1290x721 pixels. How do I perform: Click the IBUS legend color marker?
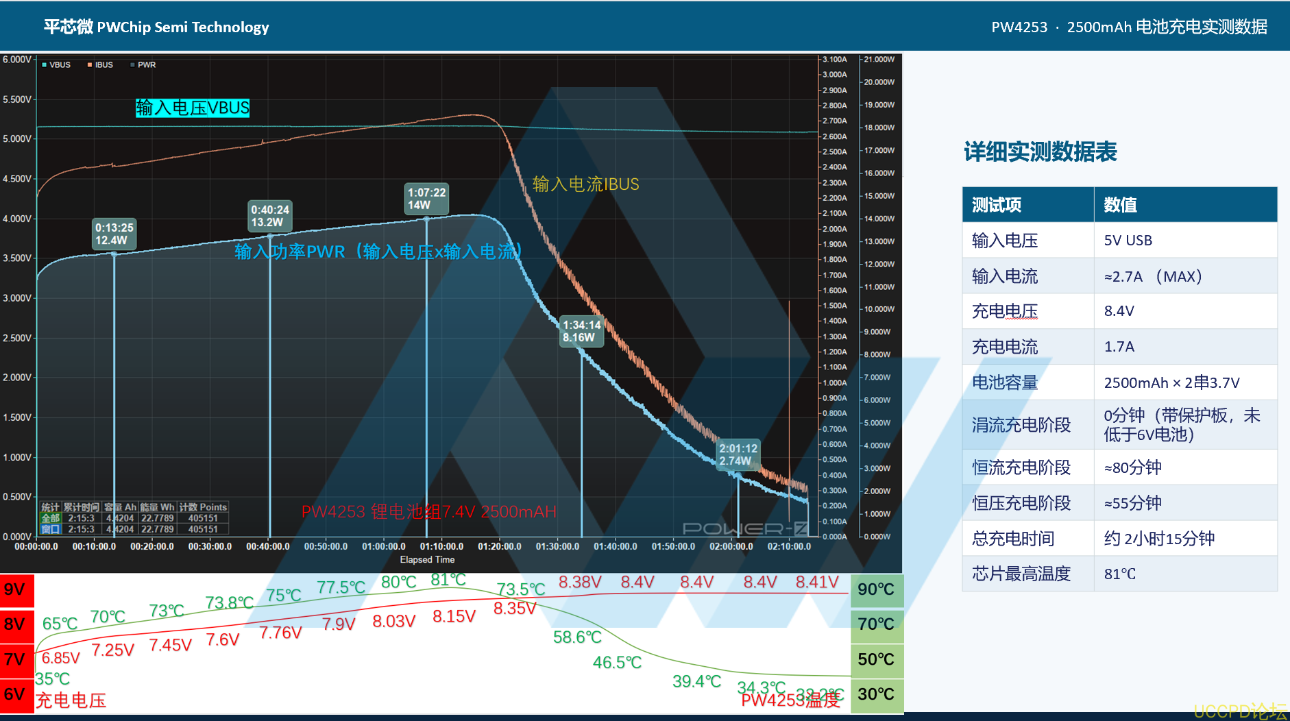click(x=90, y=65)
